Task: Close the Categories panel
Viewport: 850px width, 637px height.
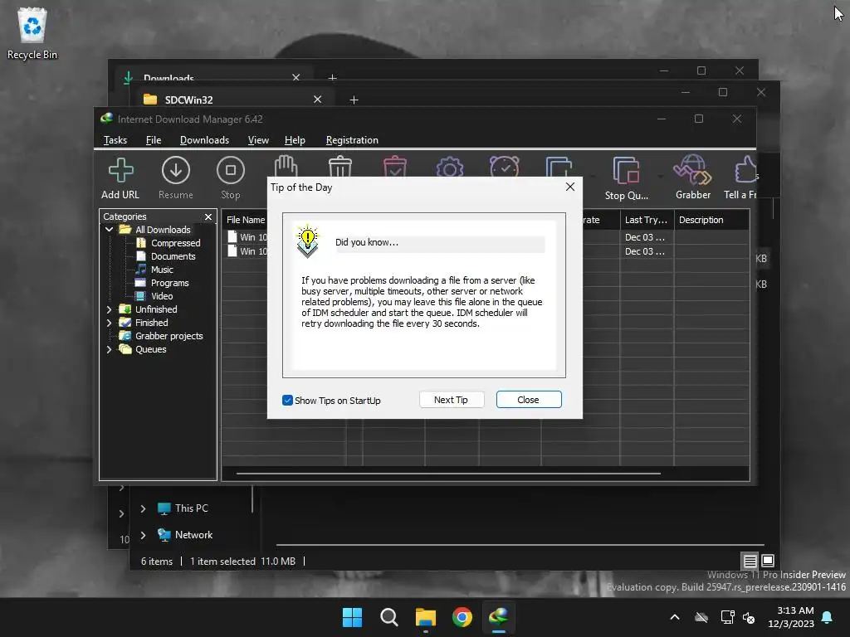Action: [208, 216]
